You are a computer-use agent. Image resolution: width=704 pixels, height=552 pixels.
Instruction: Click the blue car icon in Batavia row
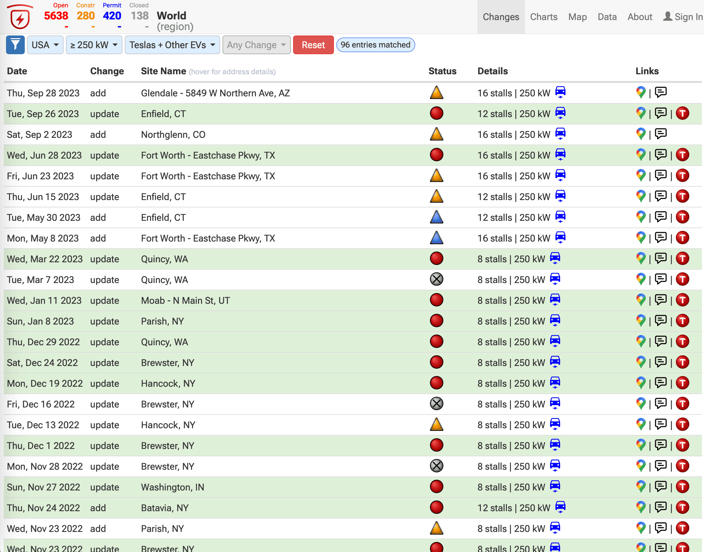click(x=560, y=507)
